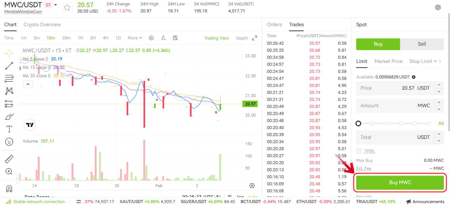
Task: Add MWC/USDT to favorites with star icon
Action: 67,8
